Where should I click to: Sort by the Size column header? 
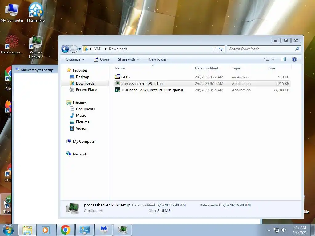tap(279, 68)
